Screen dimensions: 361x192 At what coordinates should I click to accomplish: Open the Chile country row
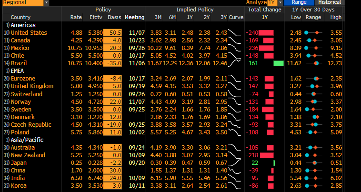coord(18,55)
